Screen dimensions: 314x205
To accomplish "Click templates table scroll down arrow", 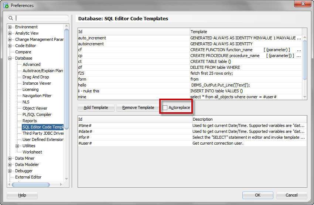I will (305, 97).
